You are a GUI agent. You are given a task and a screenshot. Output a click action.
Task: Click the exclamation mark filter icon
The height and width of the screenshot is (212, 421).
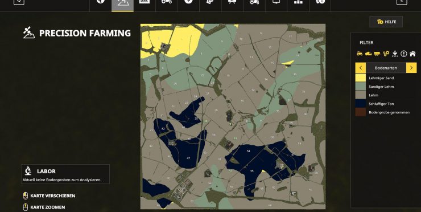click(x=403, y=54)
